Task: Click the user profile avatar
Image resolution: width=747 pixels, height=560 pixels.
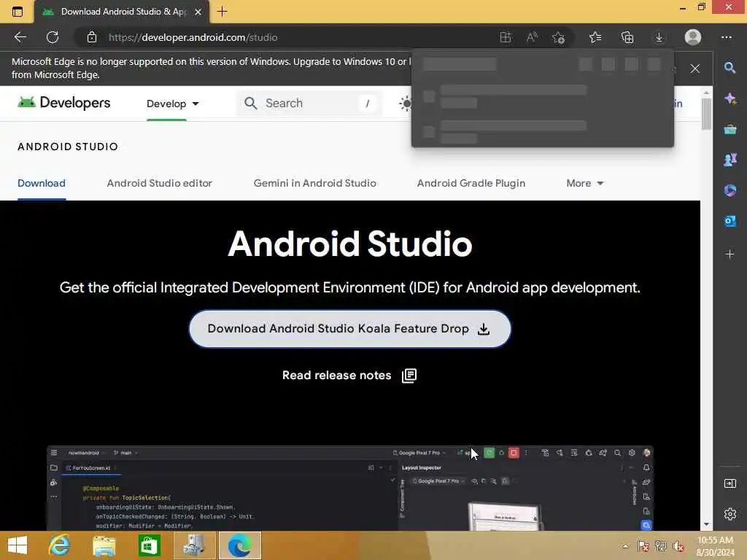Action: [693, 37]
